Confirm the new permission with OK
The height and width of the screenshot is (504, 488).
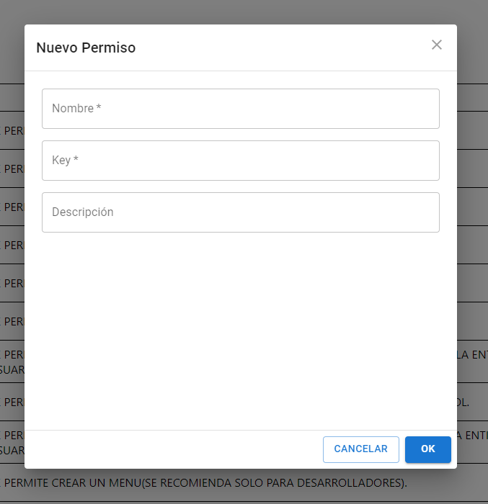[427, 449]
